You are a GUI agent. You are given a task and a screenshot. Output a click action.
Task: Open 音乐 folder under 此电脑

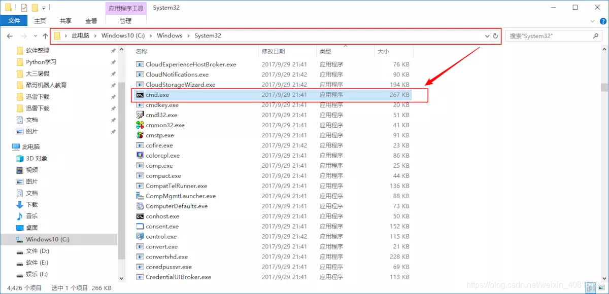(x=32, y=216)
